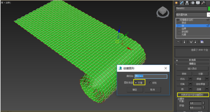Open the 挤出 (Extrude) settings box icon
210x112 pixels.
click(x=191, y=79)
